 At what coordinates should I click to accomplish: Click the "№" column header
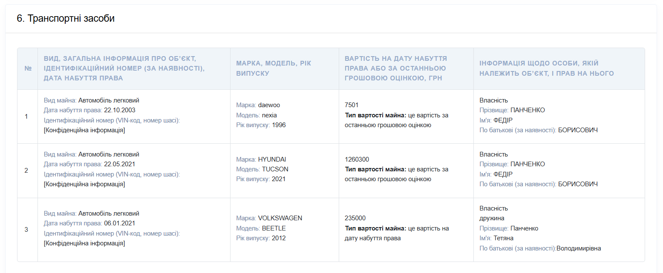28,68
